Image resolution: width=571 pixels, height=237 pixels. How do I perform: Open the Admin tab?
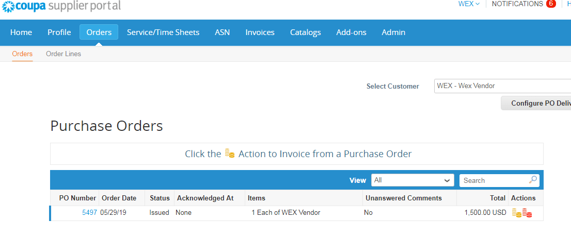(393, 32)
